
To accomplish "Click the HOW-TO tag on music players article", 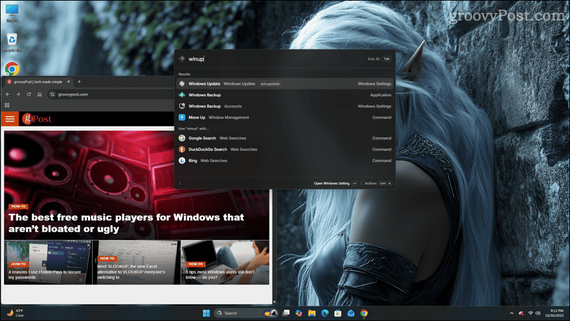I will point(18,206).
